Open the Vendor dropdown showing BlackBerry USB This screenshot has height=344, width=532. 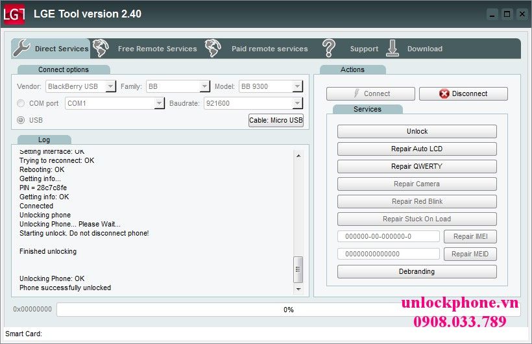pos(110,86)
